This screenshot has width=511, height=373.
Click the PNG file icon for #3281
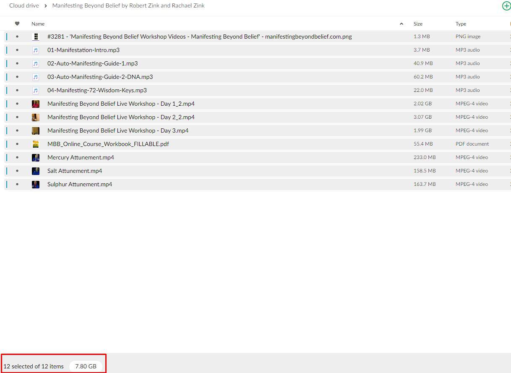(36, 37)
